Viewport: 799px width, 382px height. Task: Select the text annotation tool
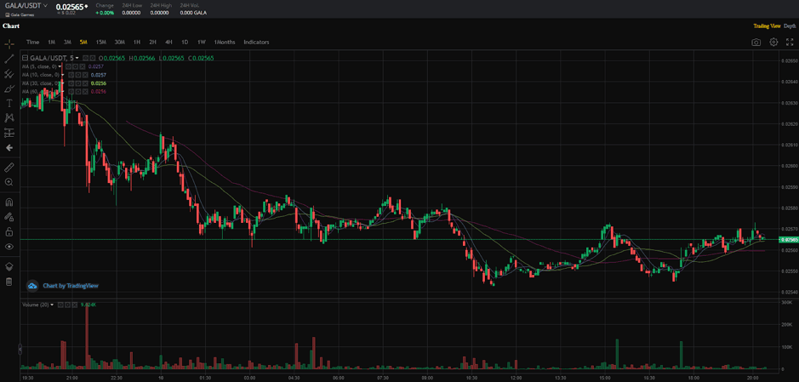(x=9, y=102)
